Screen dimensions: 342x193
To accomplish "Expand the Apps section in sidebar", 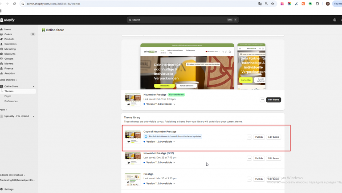I will pos(4,110).
